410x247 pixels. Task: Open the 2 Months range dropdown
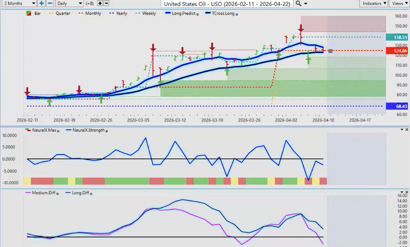pyautogui.click(x=18, y=3)
